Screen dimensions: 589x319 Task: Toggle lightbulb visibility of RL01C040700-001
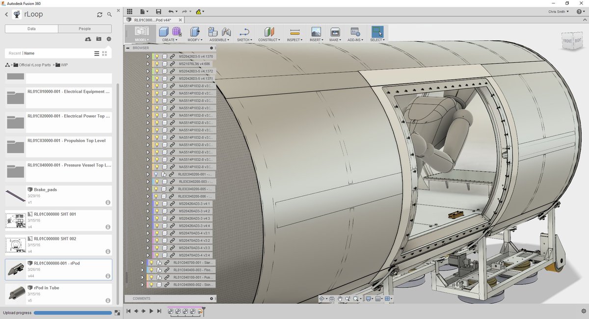pos(151,263)
